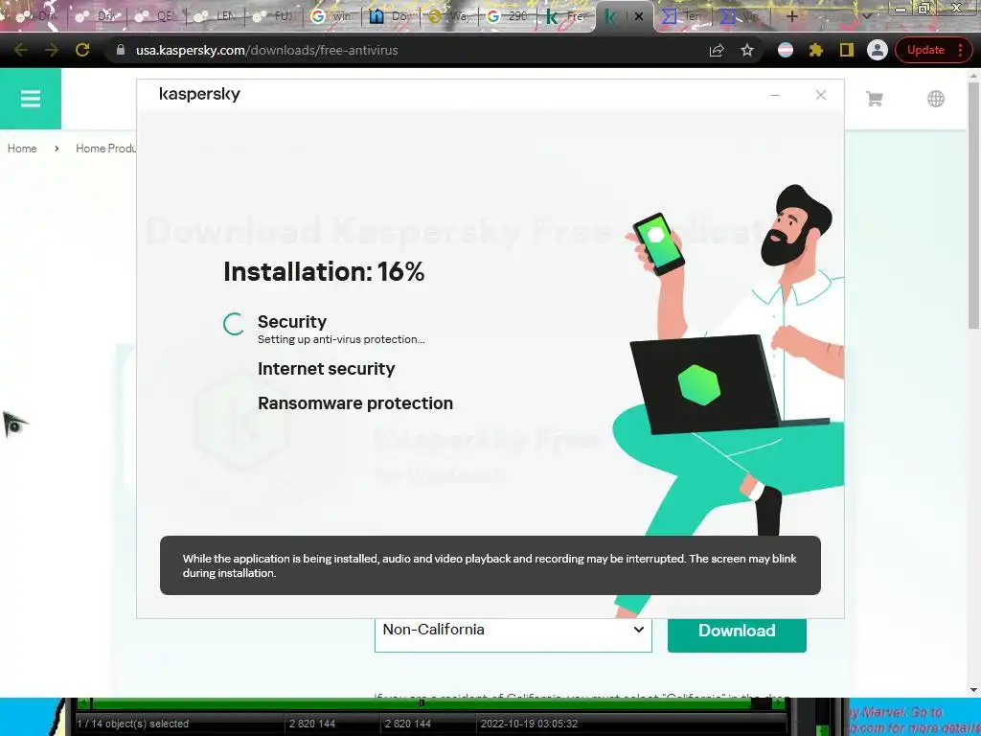This screenshot has width=981, height=736.
Task: Click the '1 / 14 object(s) selected' status text
Action: (132, 724)
